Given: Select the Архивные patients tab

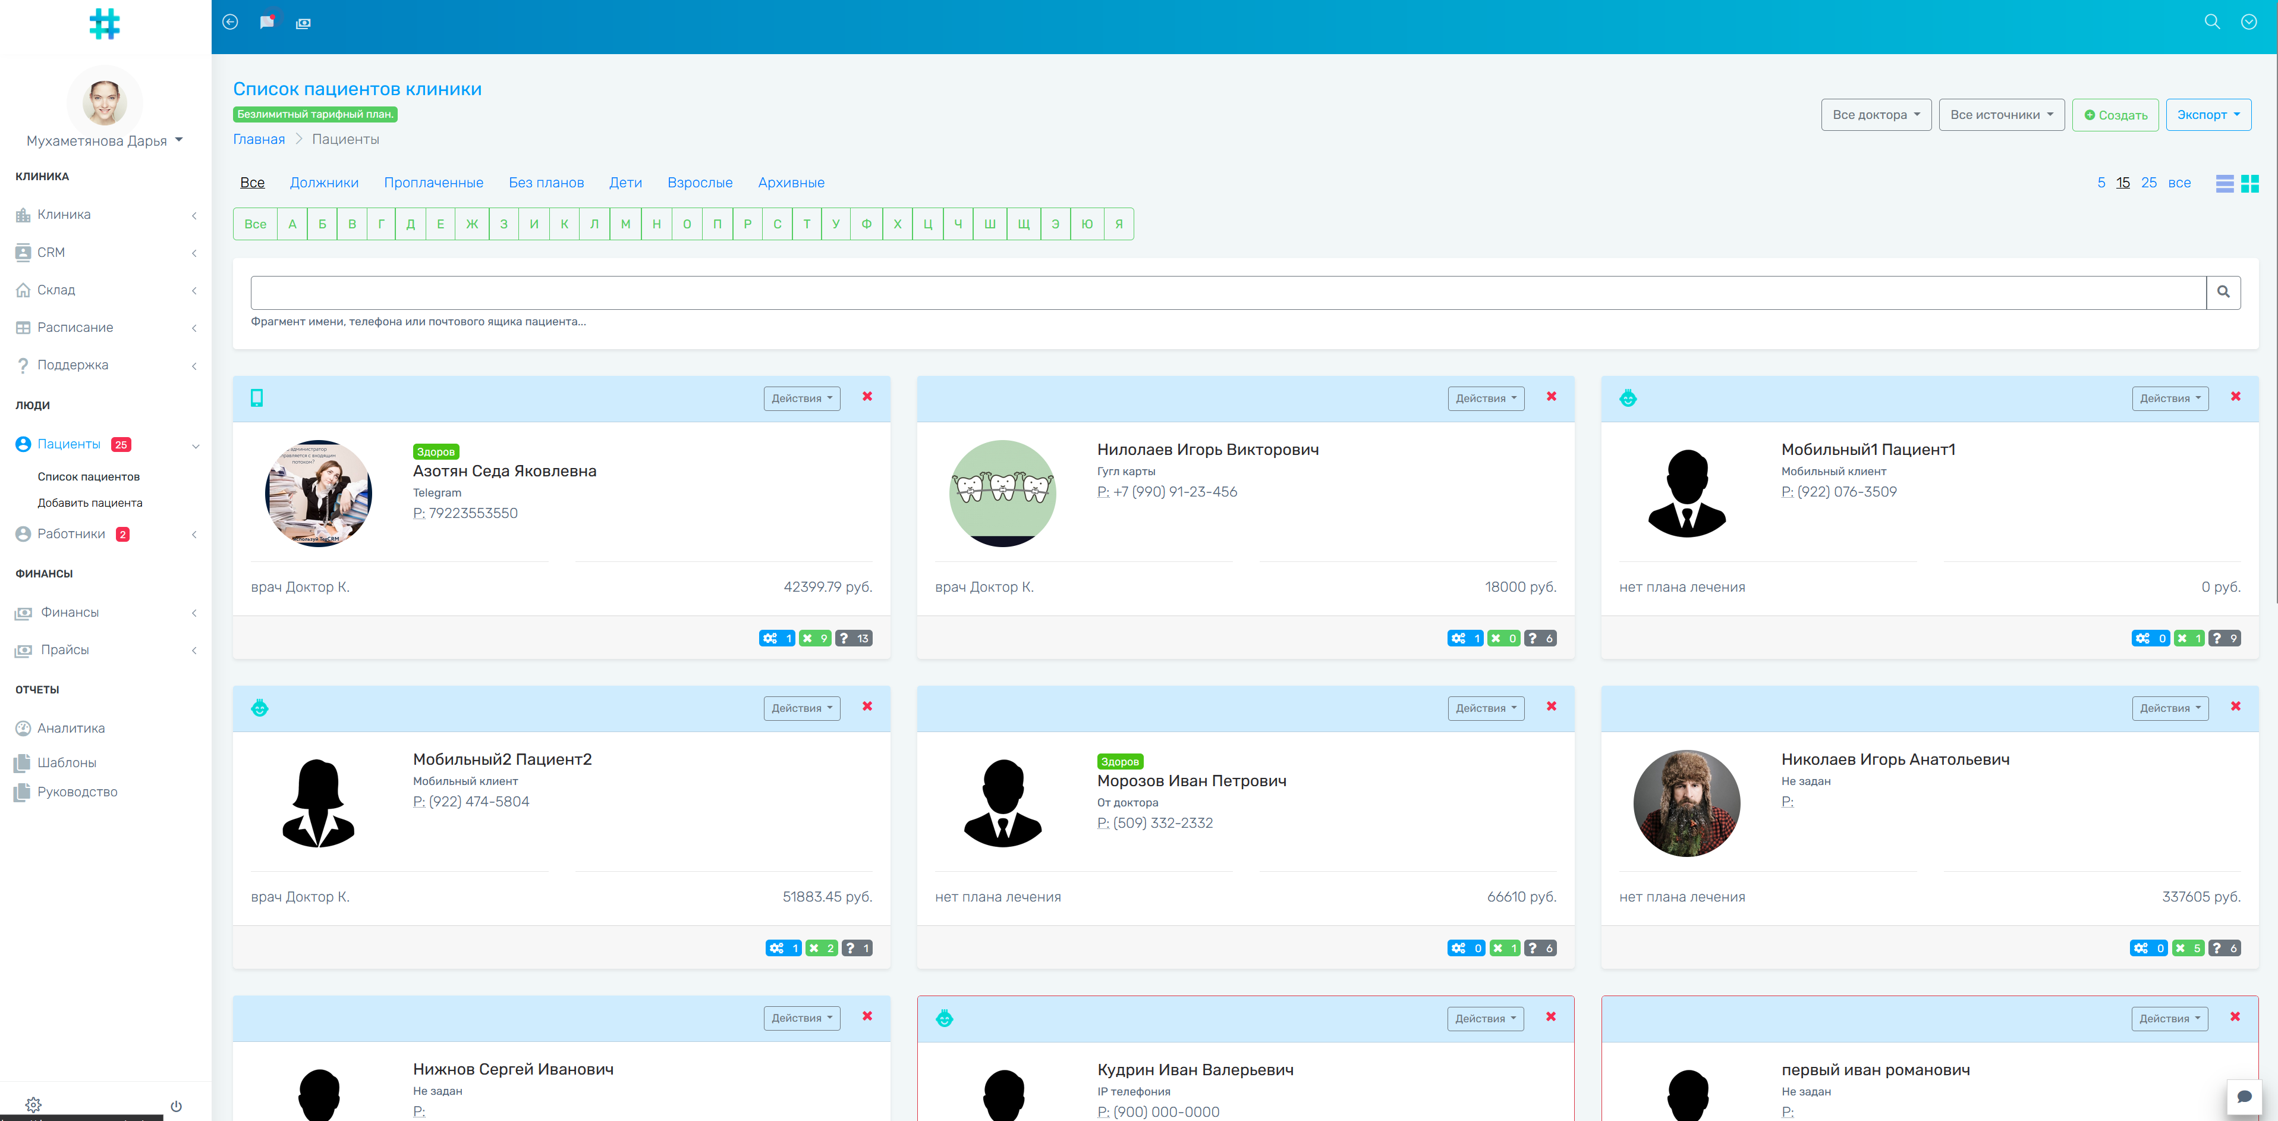Looking at the screenshot, I should tap(791, 182).
